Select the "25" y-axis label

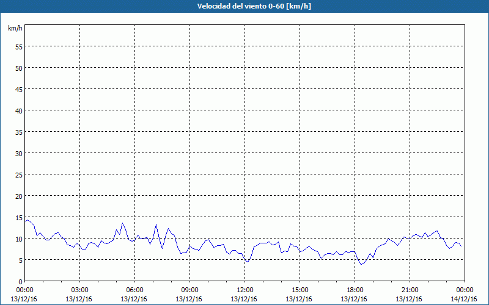19,174
